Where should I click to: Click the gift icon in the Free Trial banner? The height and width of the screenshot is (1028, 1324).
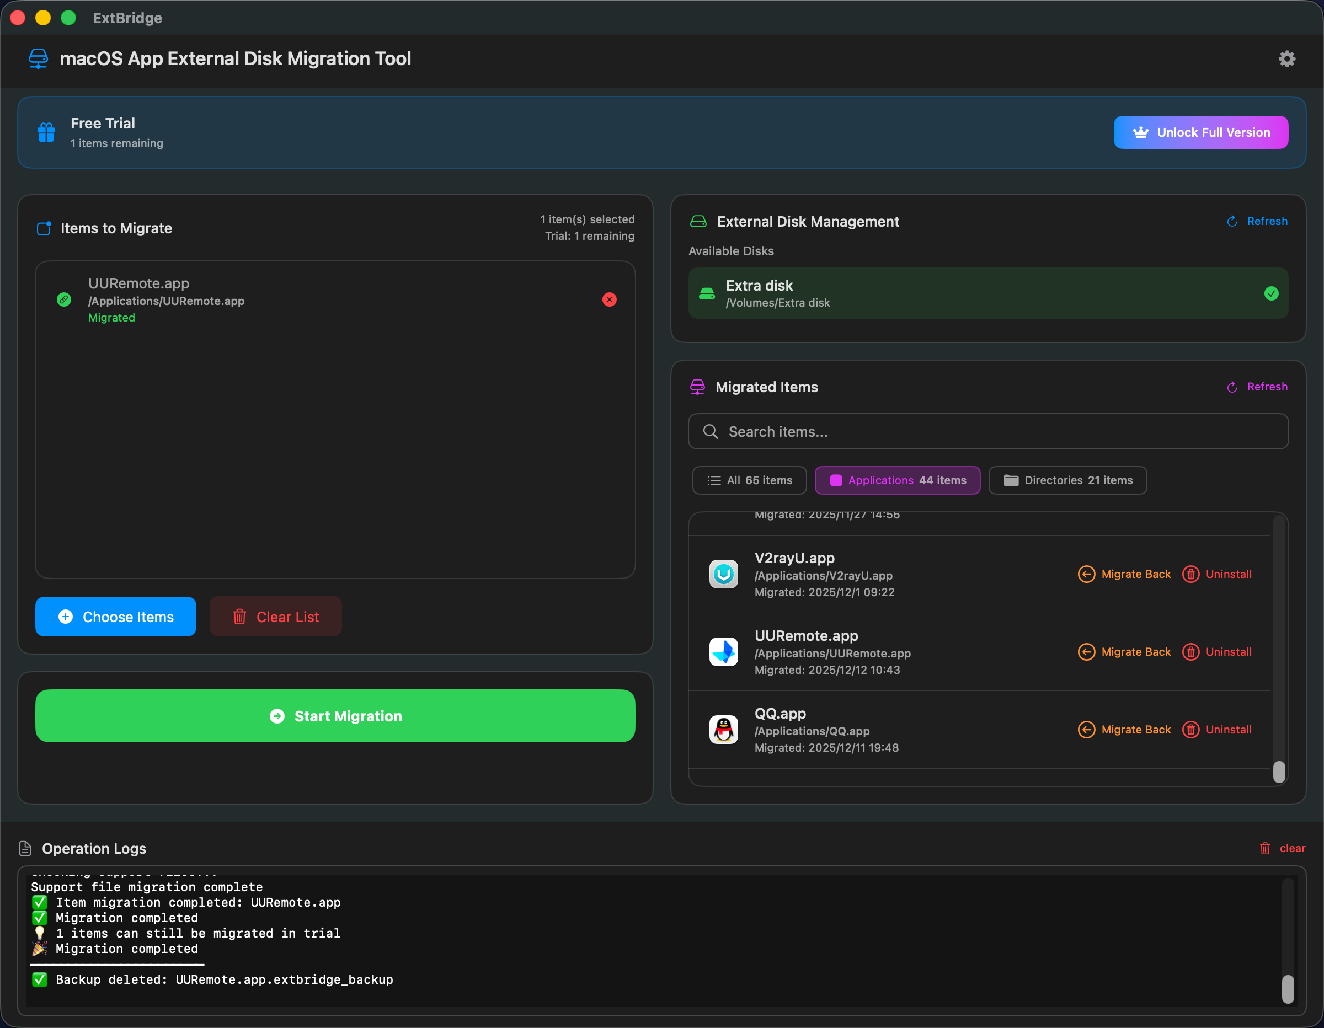point(46,132)
